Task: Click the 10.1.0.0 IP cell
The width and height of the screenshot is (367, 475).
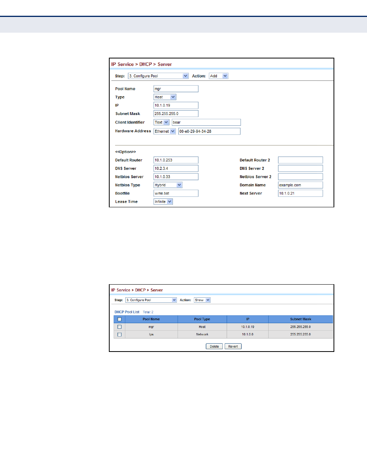Action: tap(248, 335)
